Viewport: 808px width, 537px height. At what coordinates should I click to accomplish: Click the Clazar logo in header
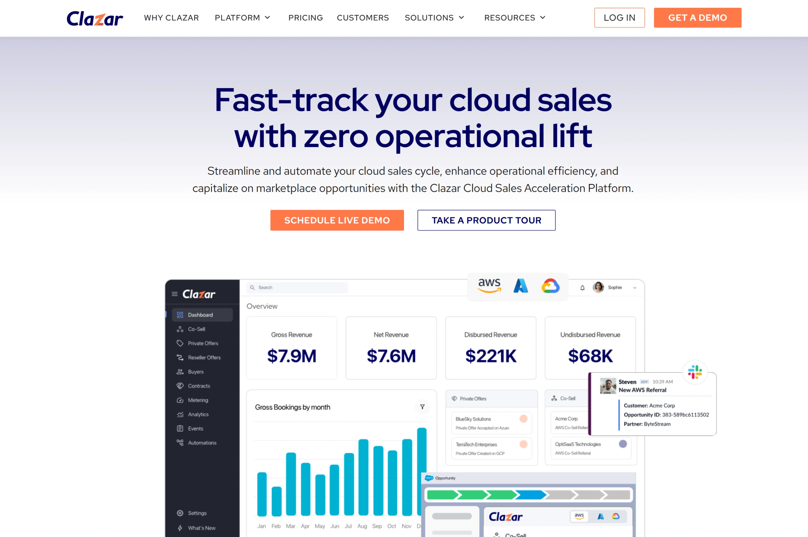(x=95, y=18)
